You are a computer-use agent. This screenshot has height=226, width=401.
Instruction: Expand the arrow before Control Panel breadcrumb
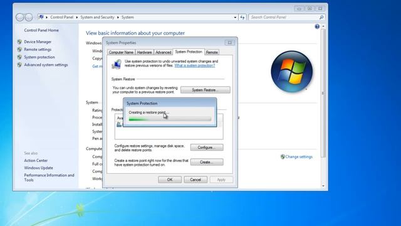pyautogui.click(x=46, y=18)
